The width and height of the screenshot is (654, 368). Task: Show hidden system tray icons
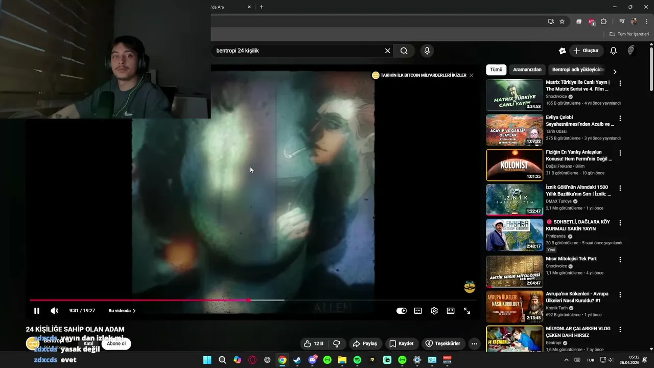(x=566, y=360)
